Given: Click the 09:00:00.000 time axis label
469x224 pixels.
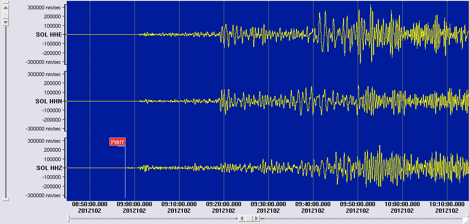Looking at the screenshot, I should (x=134, y=204).
